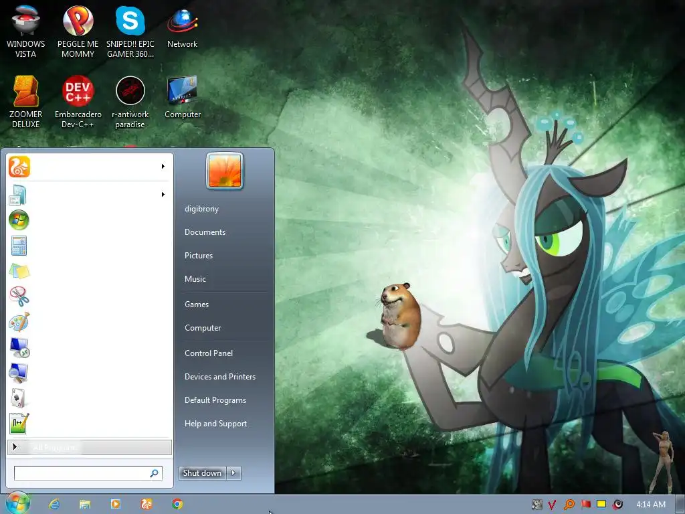Open Google Chrome from the taskbar
685x514 pixels.
click(177, 504)
